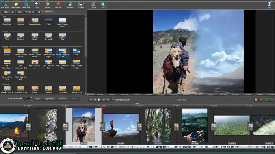Pick the Checker Board pattern transition
Screen dimensions: 275x154
point(7,90)
